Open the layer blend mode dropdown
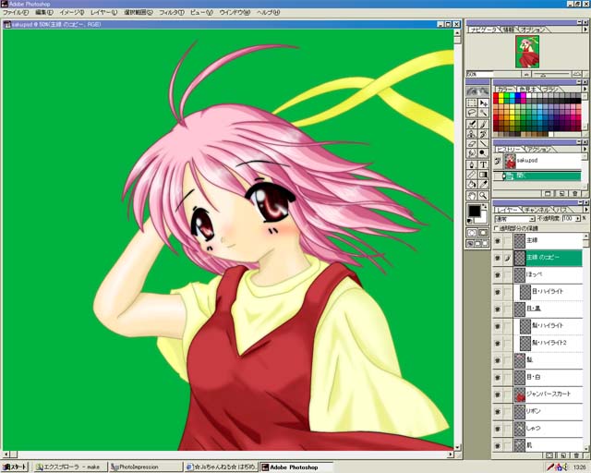591x473 pixels. click(532, 219)
